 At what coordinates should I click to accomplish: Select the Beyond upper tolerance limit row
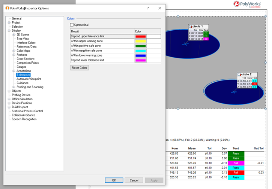click(116, 36)
